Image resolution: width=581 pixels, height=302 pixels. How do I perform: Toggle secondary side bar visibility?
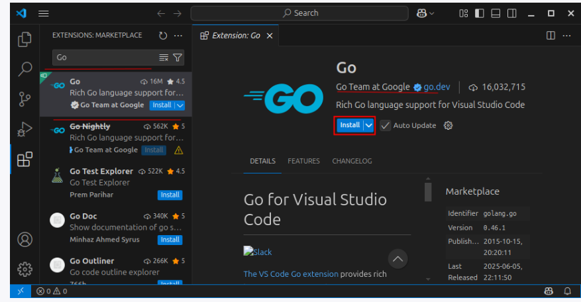pyautogui.click(x=511, y=13)
